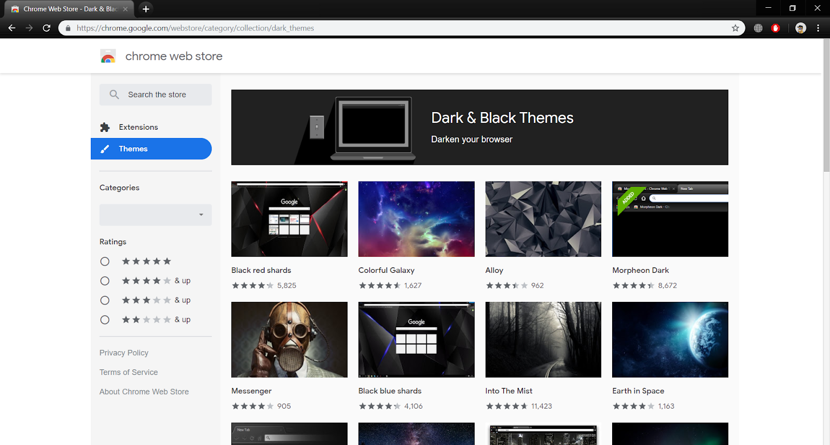Filter by three stars & up
Image resolution: width=830 pixels, height=445 pixels.
105,300
